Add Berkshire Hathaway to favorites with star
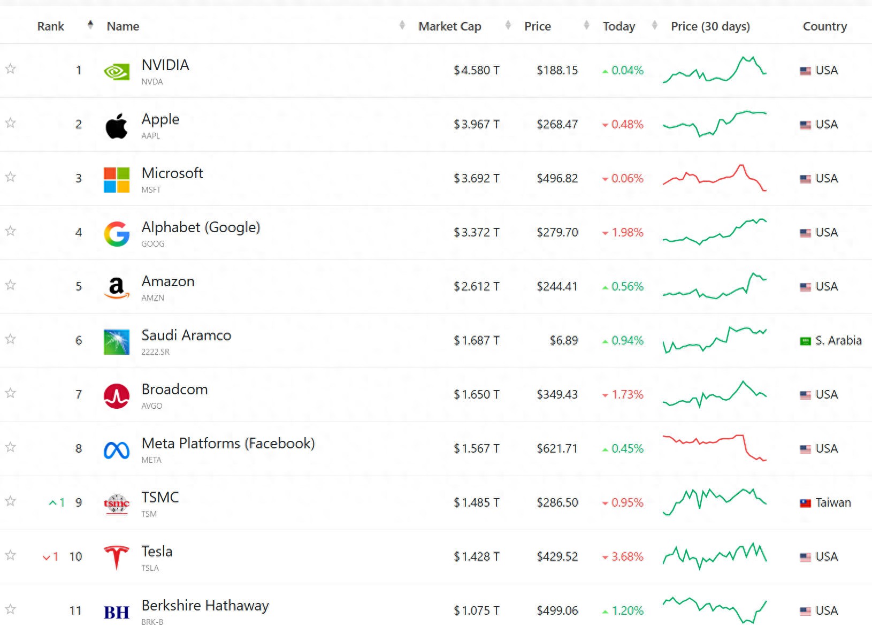The width and height of the screenshot is (872, 634). tap(11, 609)
